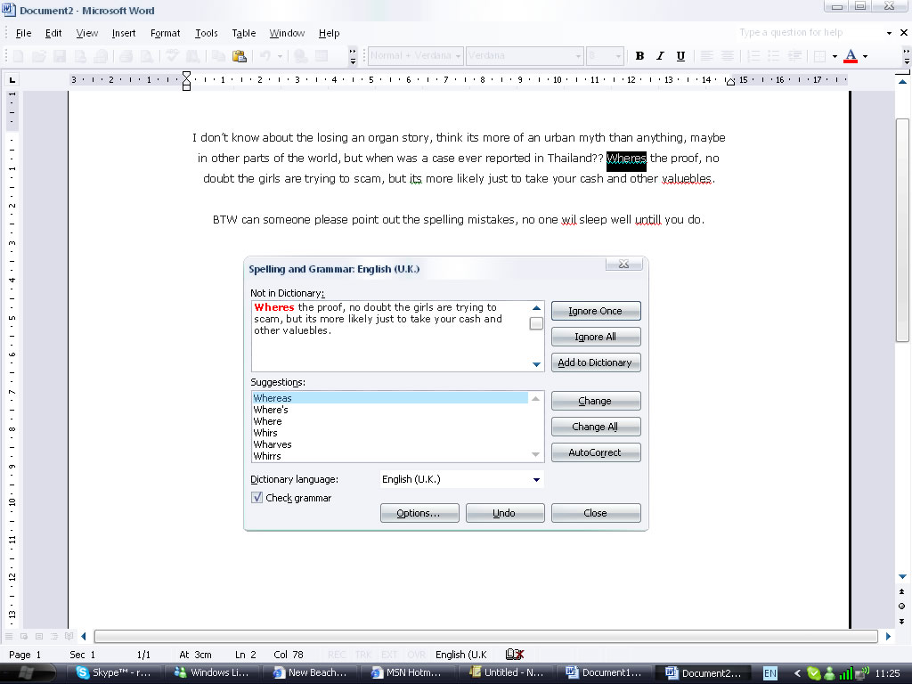Click the Font Color icon
912x684 pixels.
pos(850,56)
